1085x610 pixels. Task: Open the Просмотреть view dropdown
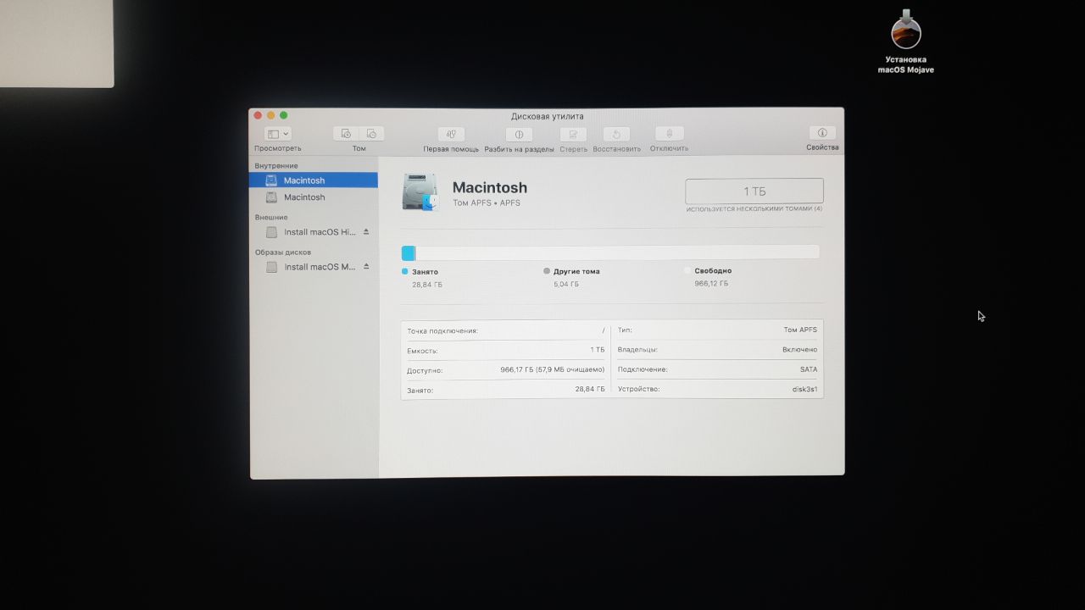click(278, 134)
